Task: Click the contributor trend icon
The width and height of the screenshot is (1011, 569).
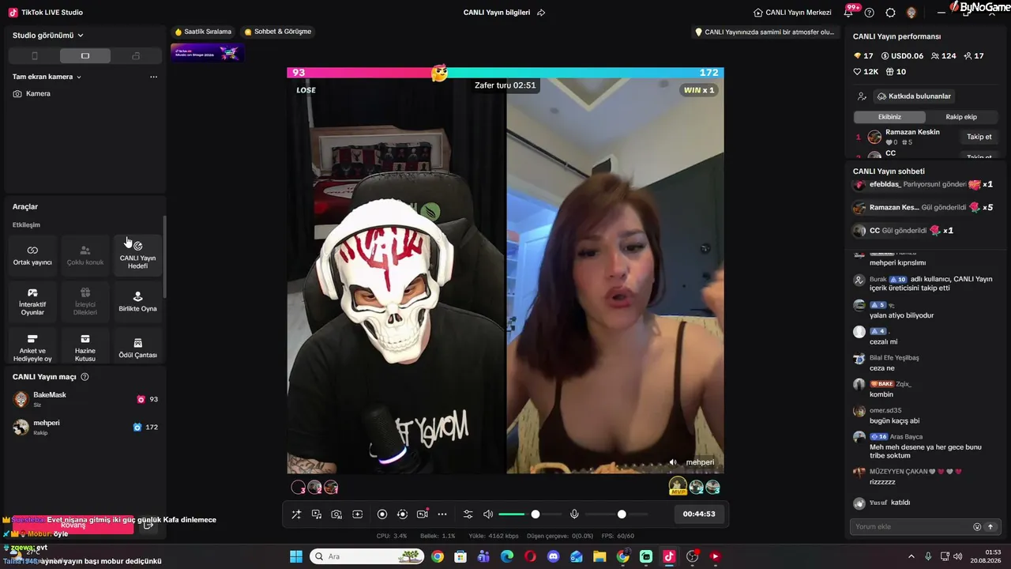Action: [862, 96]
